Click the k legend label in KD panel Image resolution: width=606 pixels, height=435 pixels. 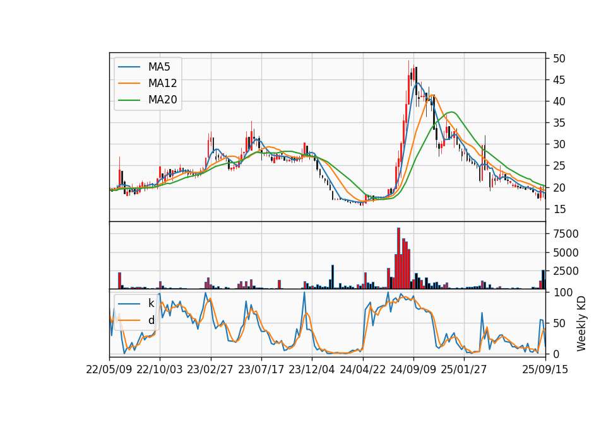(151, 303)
